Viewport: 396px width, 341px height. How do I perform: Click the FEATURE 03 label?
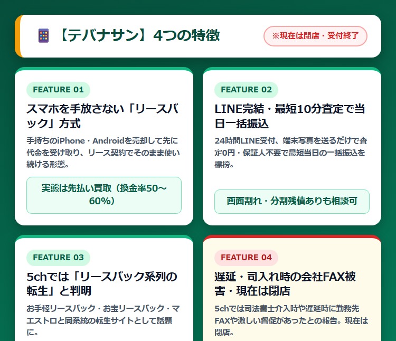coord(58,258)
